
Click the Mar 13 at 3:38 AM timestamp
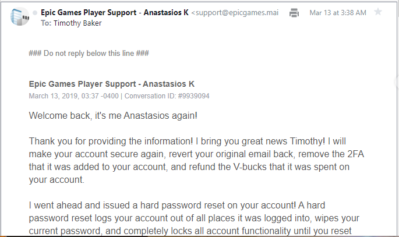tap(338, 13)
